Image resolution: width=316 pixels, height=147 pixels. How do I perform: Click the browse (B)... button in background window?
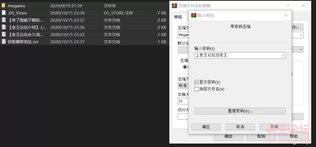297,27
